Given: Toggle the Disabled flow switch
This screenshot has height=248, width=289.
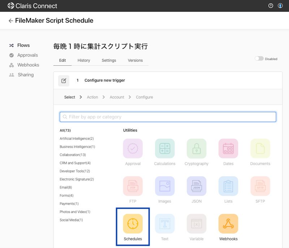Looking at the screenshot, I should pos(259,58).
